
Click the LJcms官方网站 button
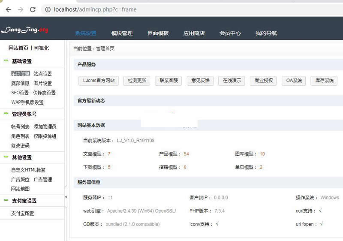[x=98, y=81]
